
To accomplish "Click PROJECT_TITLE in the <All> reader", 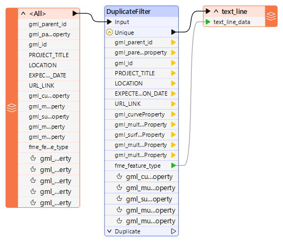I will pyautogui.click(x=49, y=55).
